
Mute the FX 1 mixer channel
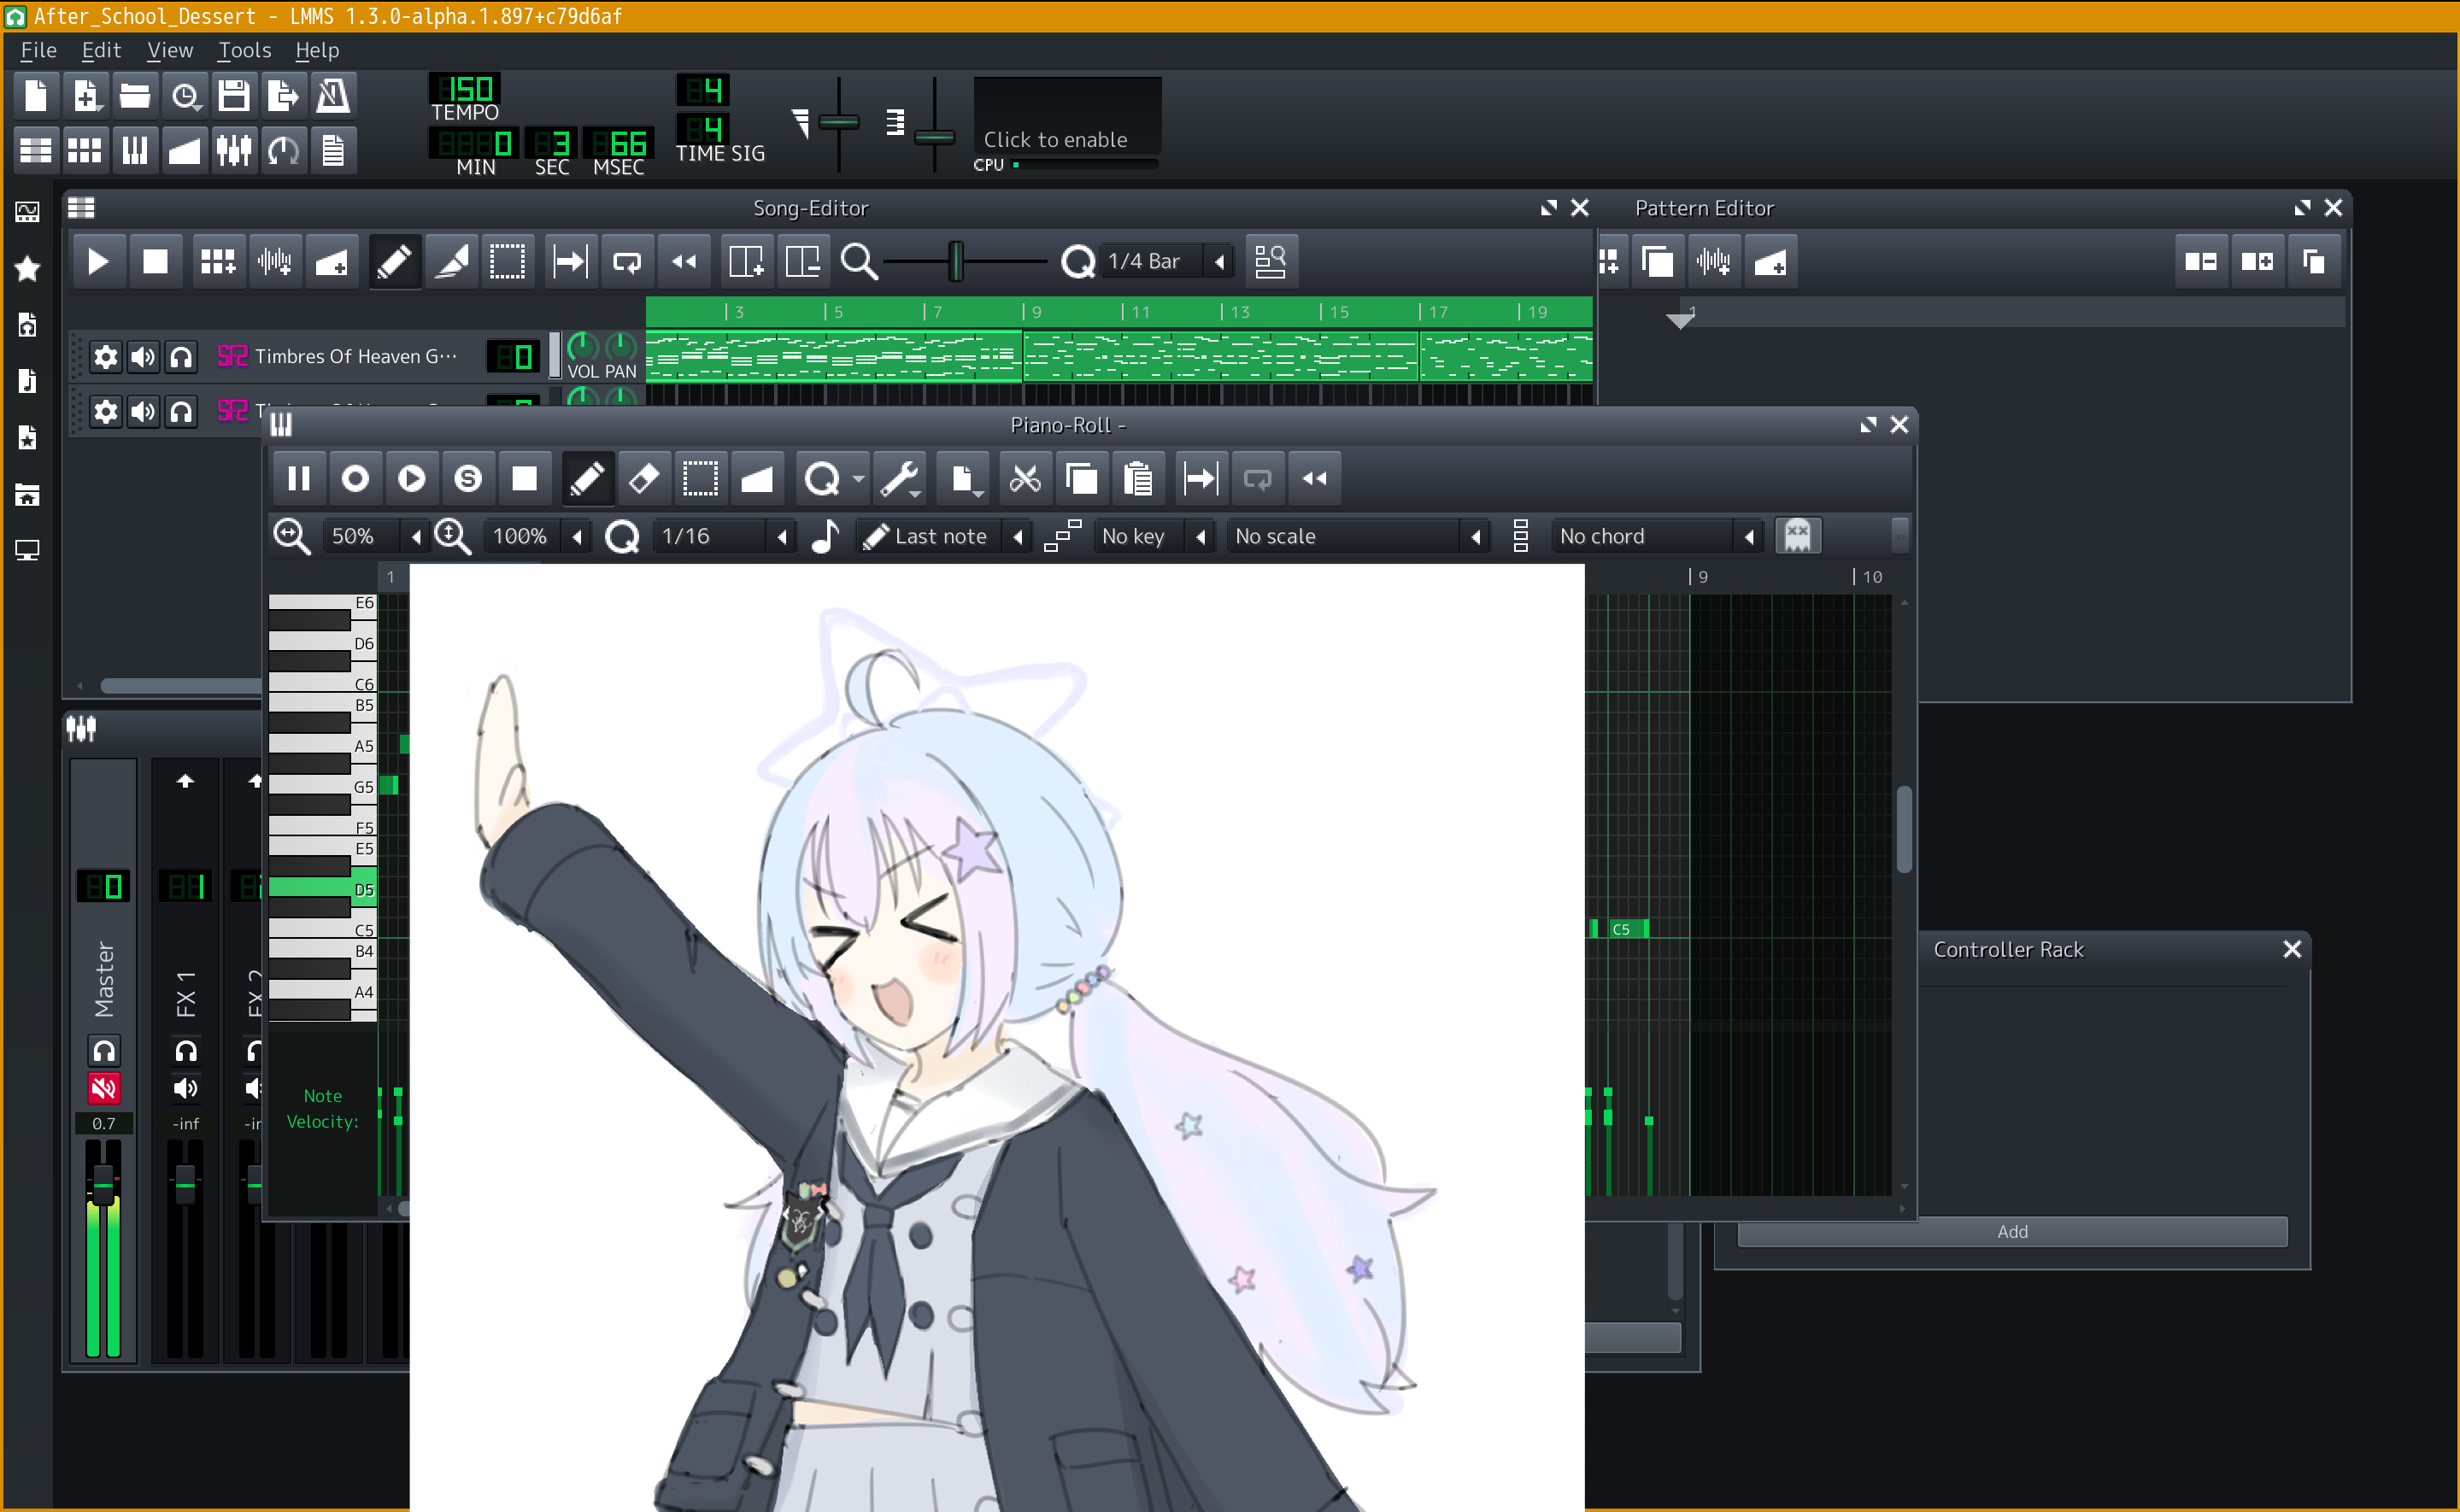click(x=185, y=1088)
